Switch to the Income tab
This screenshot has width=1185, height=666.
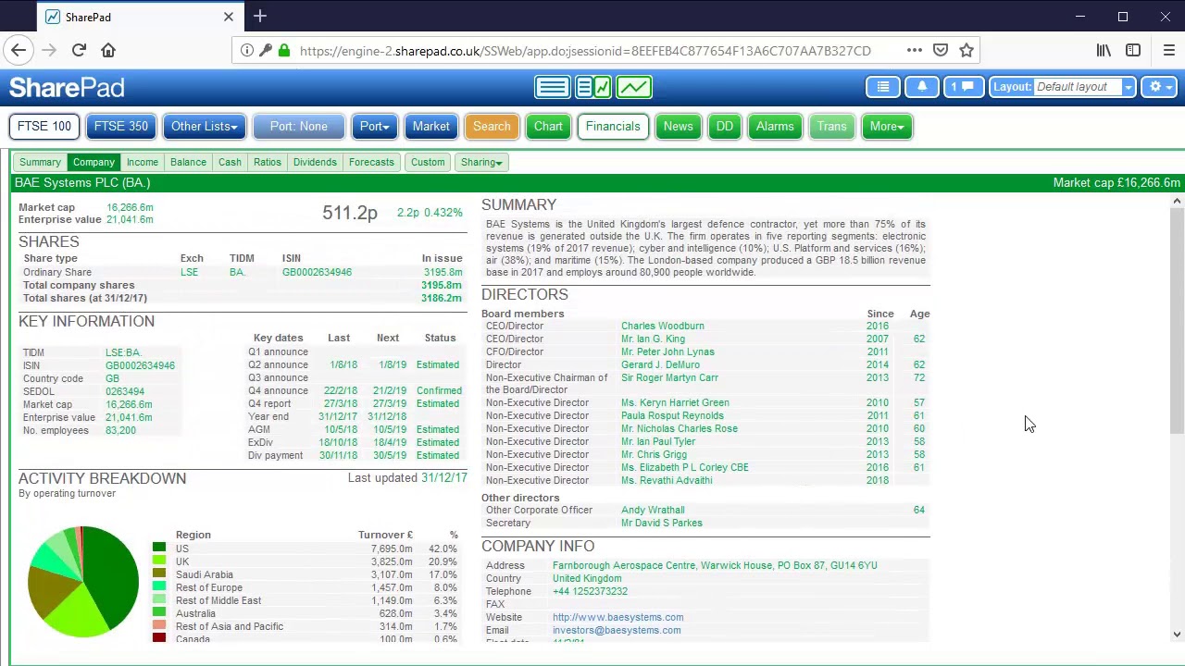pyautogui.click(x=143, y=162)
